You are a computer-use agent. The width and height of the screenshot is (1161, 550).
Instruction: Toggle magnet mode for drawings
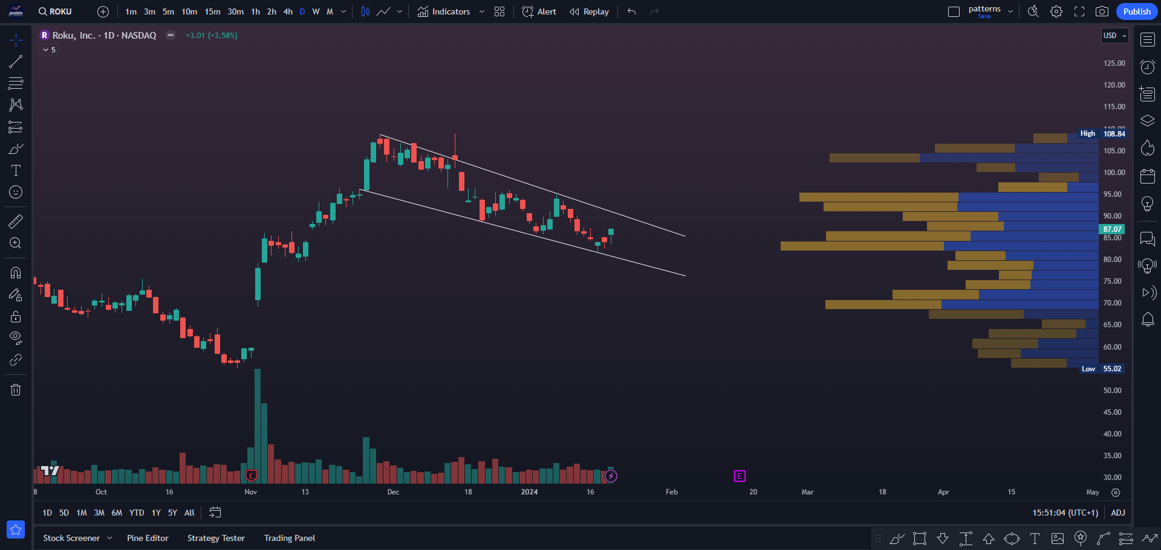click(x=16, y=273)
